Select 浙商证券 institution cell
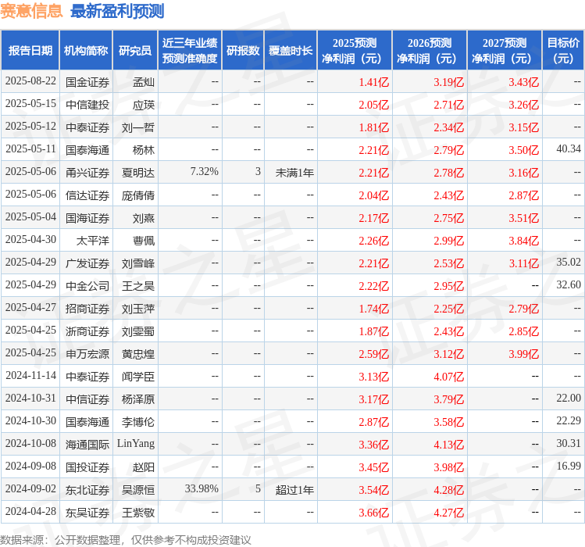Image resolution: width=585 pixels, height=547 pixels. pos(87,331)
